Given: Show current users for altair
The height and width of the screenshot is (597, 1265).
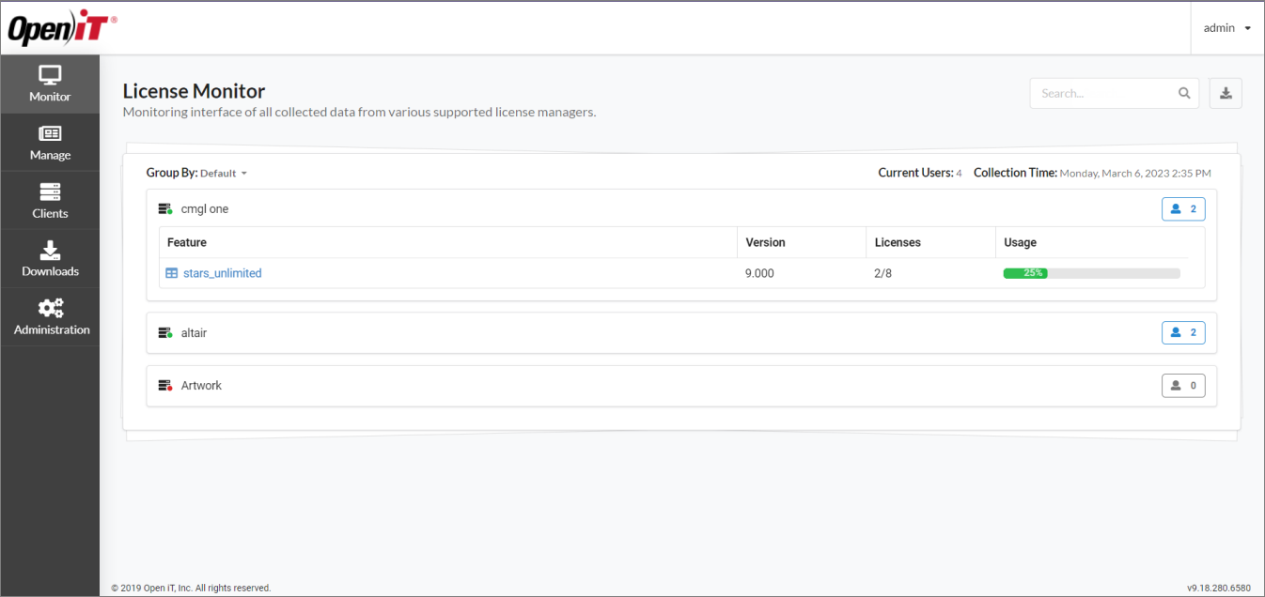Looking at the screenshot, I should pyautogui.click(x=1183, y=332).
